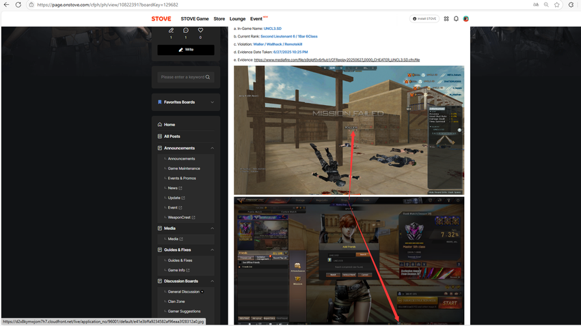Click the Discussion Boards section icon
Viewport: 581px width, 326px height.
point(160,281)
